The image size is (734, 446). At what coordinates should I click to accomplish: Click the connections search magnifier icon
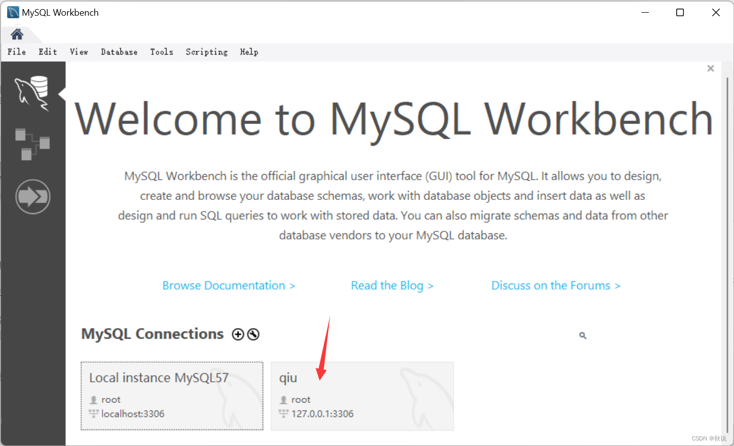click(x=583, y=335)
